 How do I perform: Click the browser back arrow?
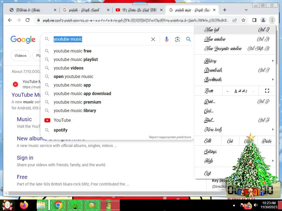pos(10,20)
